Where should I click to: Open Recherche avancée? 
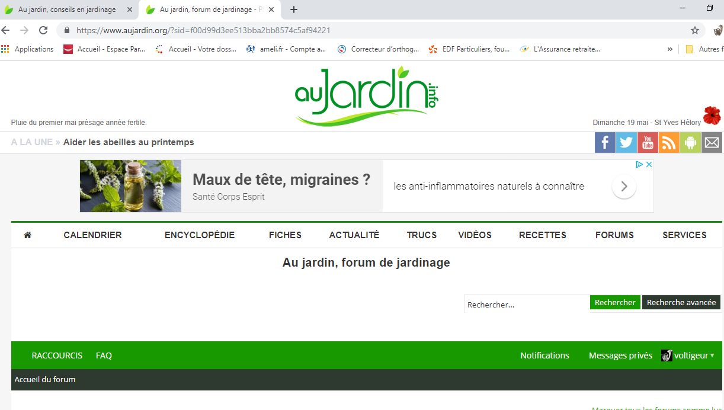pos(681,303)
